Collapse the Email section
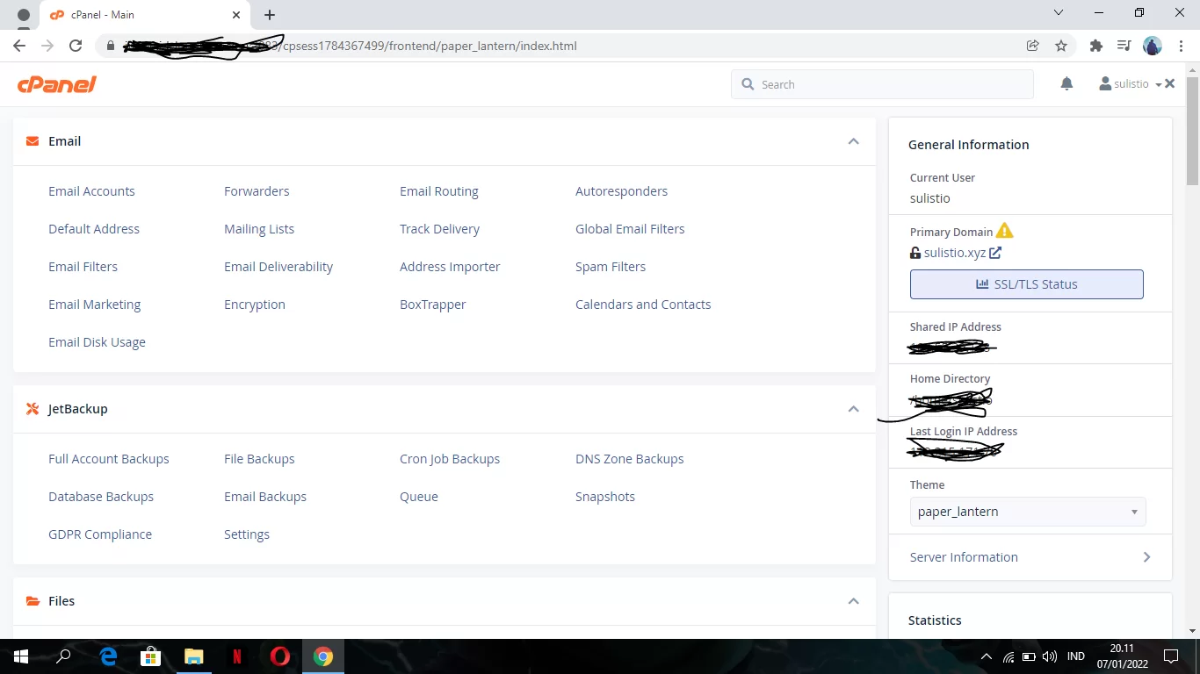 pos(853,141)
